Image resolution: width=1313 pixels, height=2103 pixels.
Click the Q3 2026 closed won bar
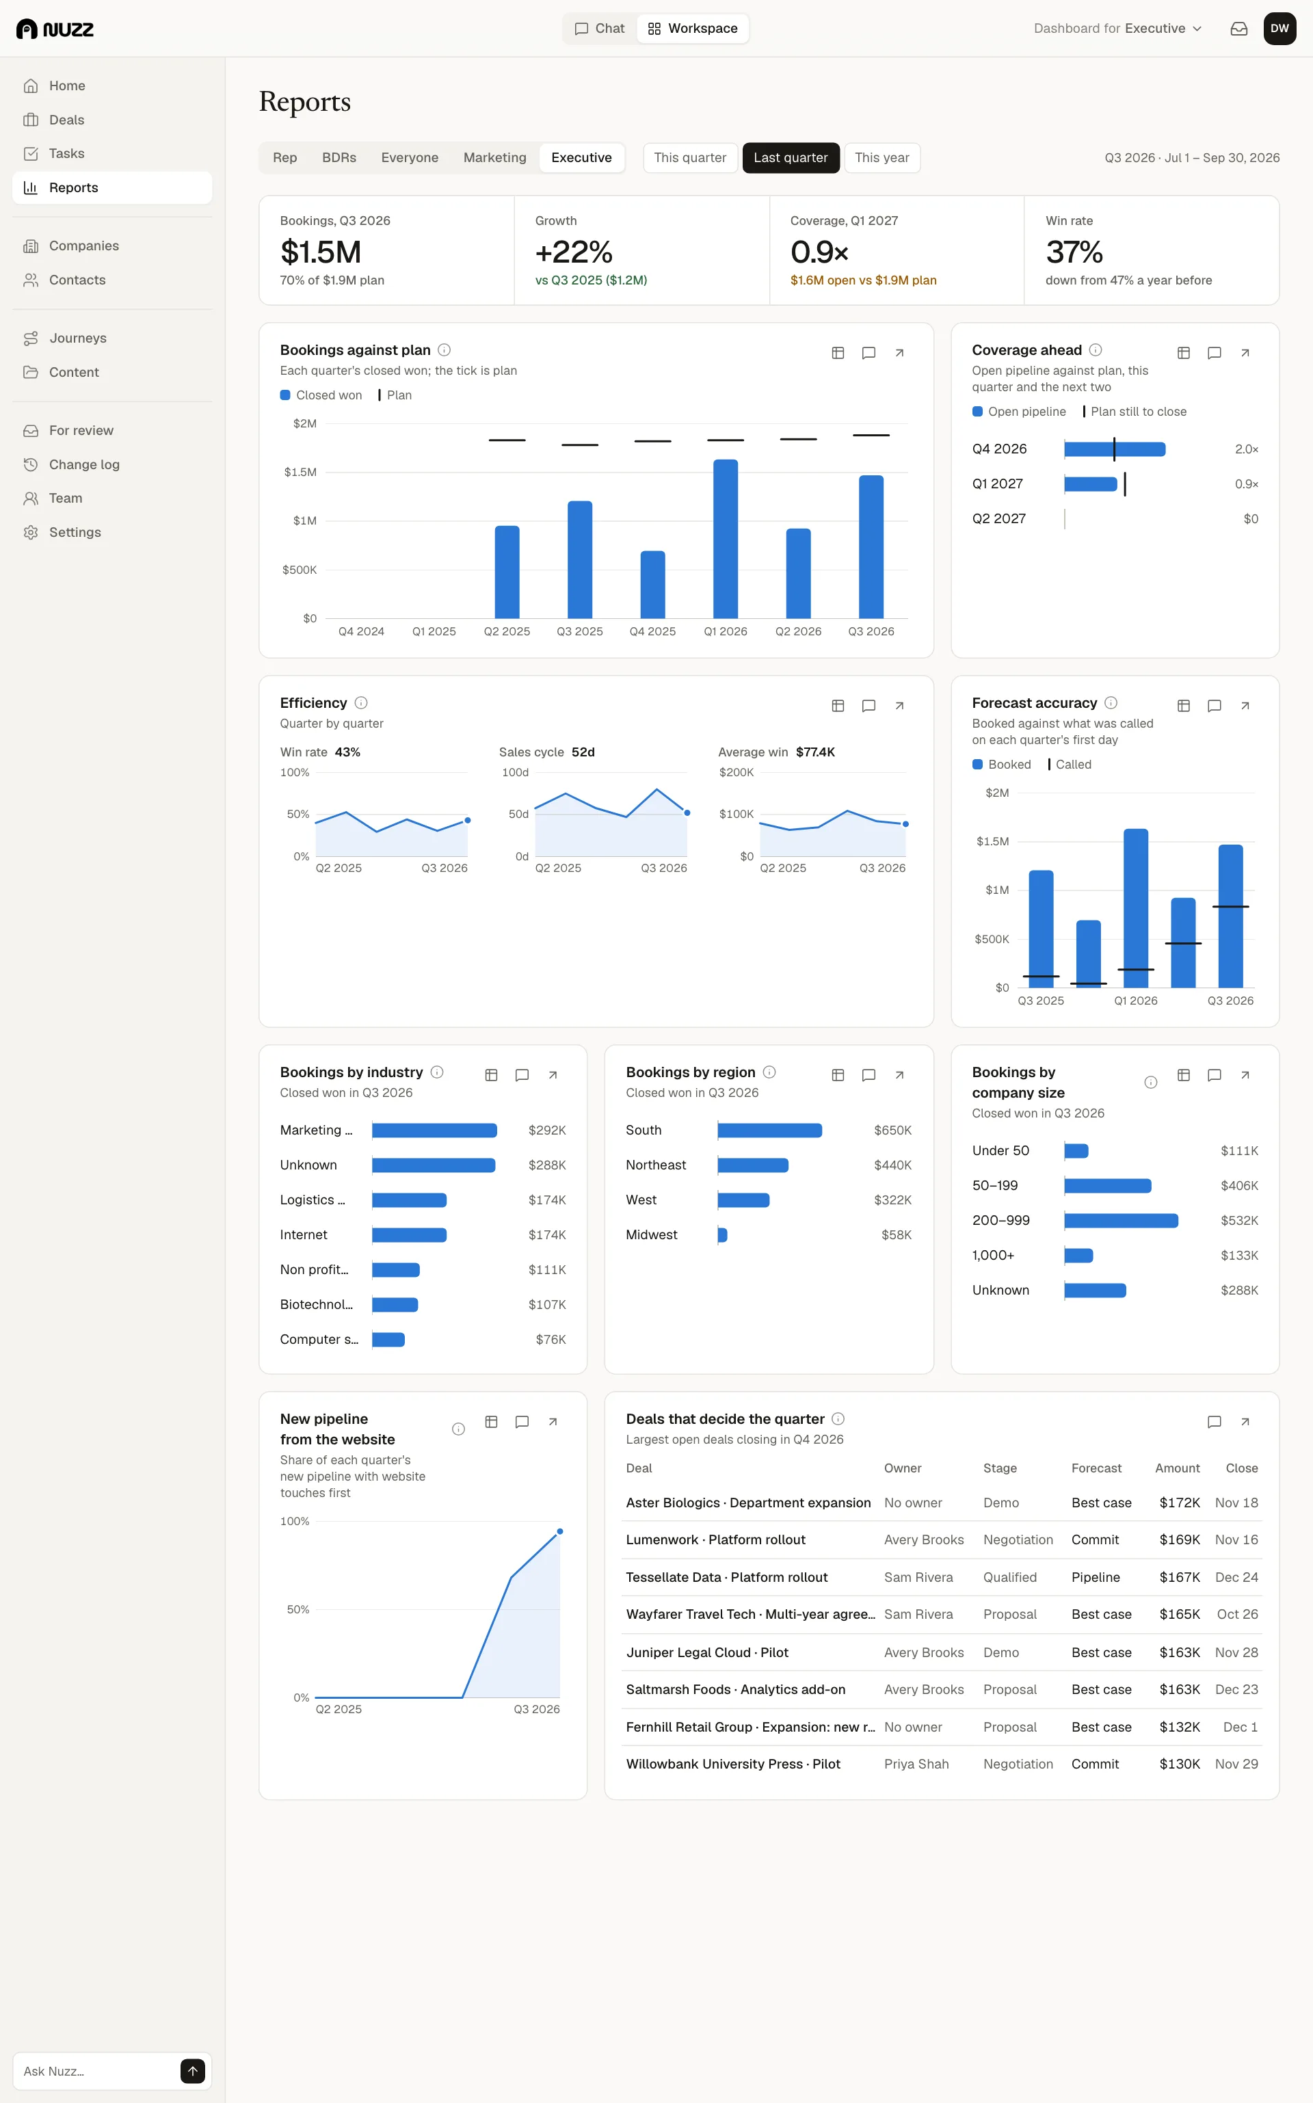click(871, 547)
